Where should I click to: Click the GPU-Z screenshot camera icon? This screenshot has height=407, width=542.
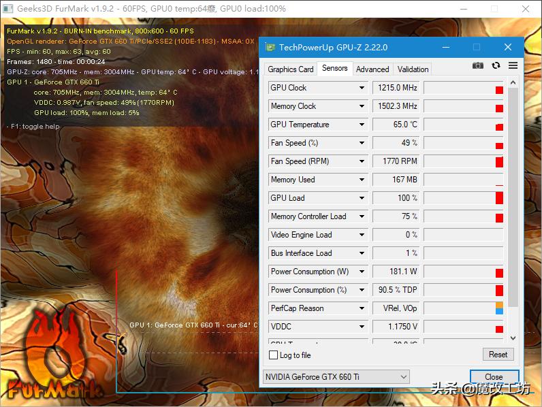click(x=478, y=65)
